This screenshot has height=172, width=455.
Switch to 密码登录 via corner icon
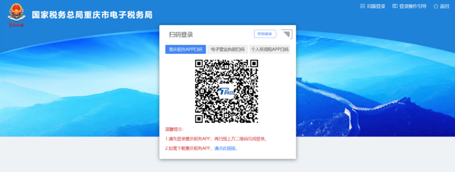click(287, 34)
